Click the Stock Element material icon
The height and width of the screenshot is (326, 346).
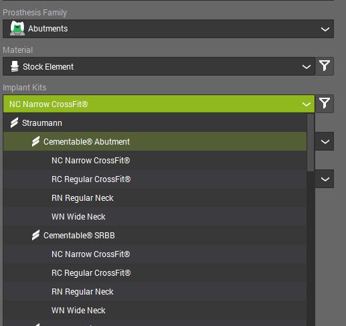(x=15, y=66)
